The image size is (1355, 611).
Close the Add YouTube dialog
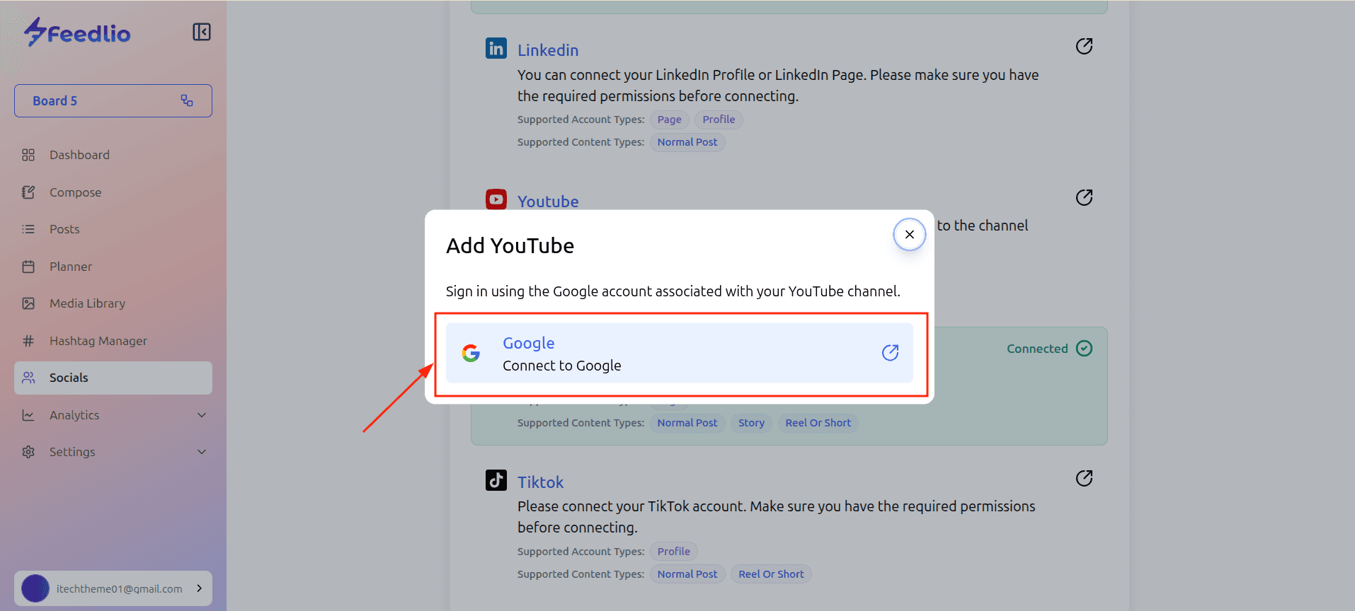pos(909,235)
